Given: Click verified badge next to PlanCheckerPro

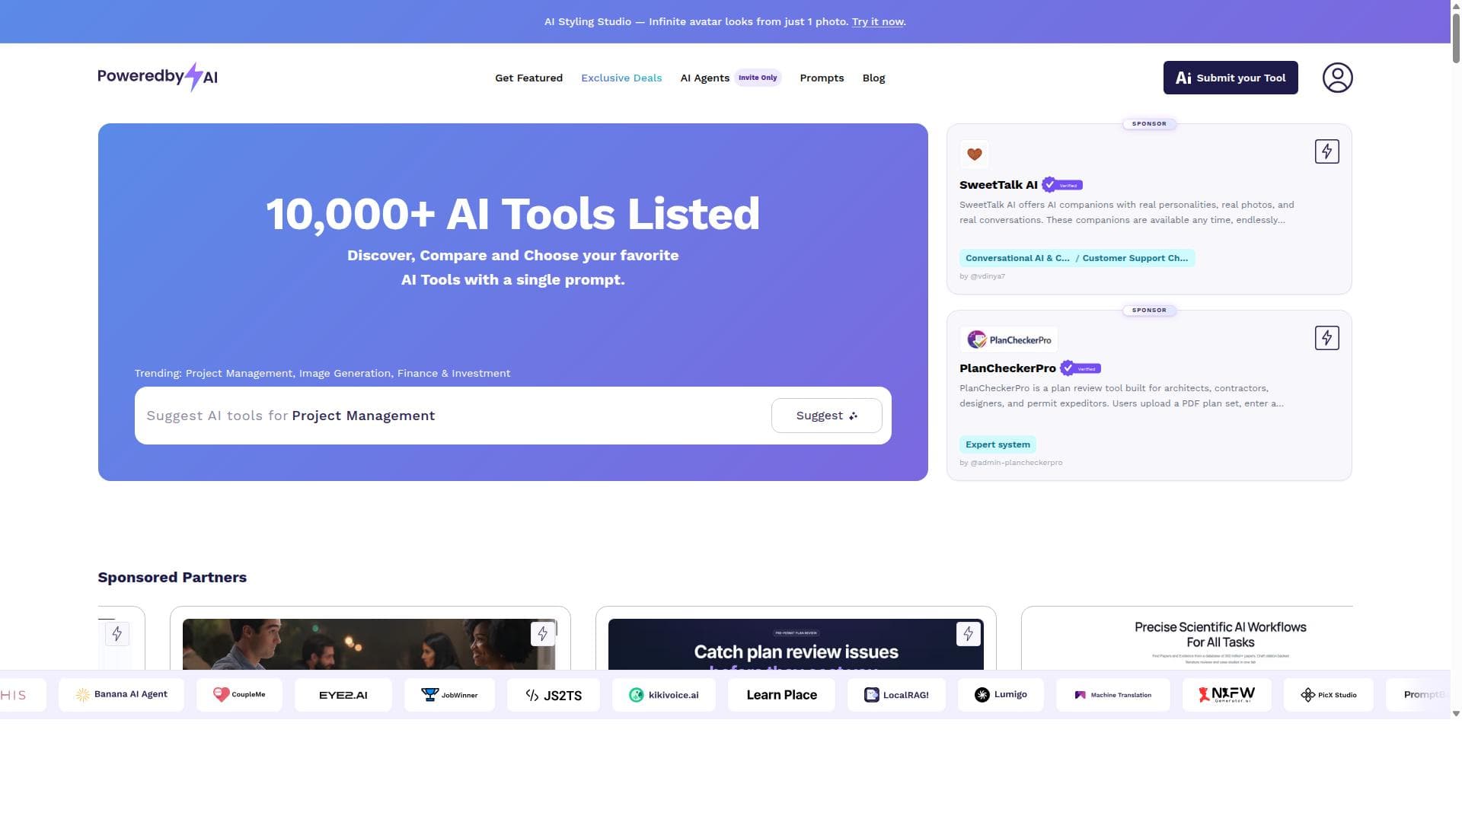Looking at the screenshot, I should (x=1081, y=368).
